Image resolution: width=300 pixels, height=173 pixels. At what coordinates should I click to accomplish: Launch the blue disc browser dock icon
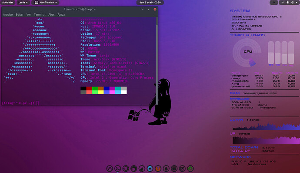pyautogui.click(x=150, y=169)
